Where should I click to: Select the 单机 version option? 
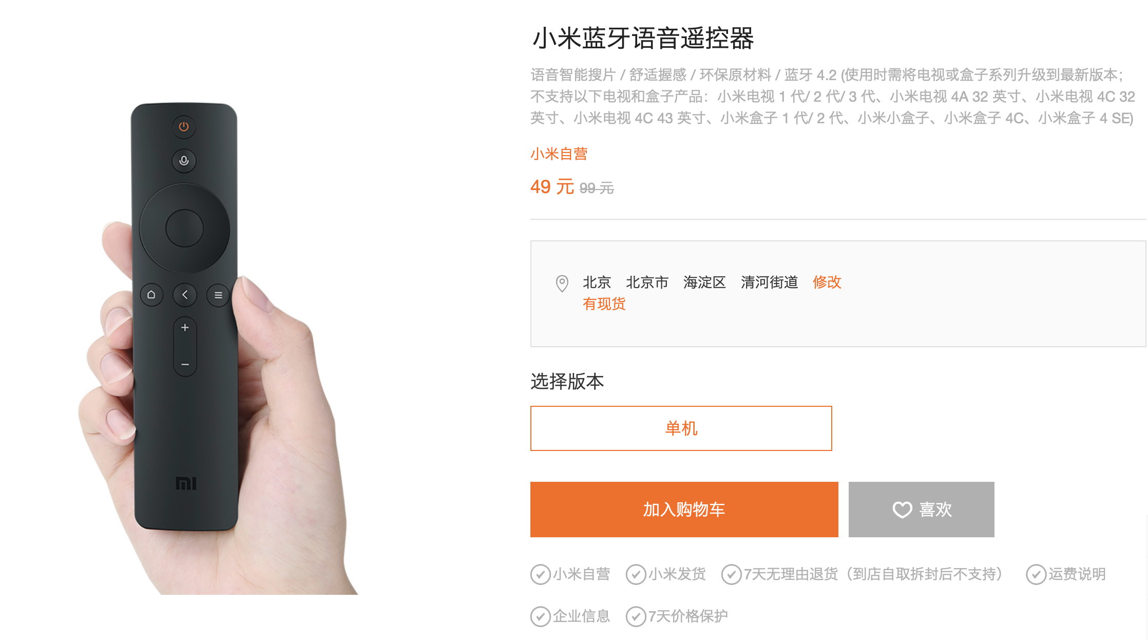point(681,428)
